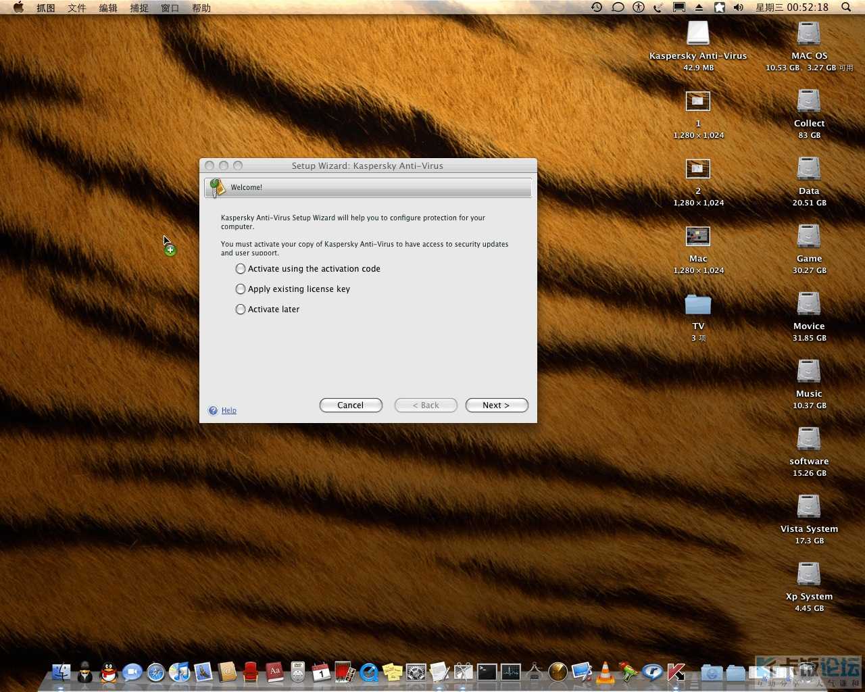Select image thumbnail named 2 on desktop
The height and width of the screenshot is (692, 865).
click(698, 169)
